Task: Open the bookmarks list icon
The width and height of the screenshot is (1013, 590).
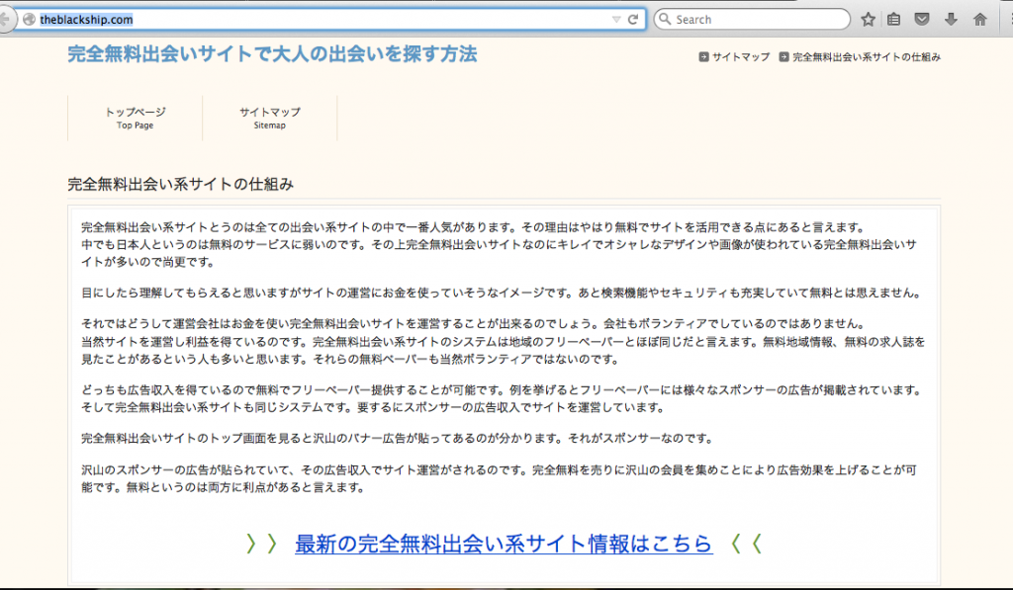Action: pos(894,20)
